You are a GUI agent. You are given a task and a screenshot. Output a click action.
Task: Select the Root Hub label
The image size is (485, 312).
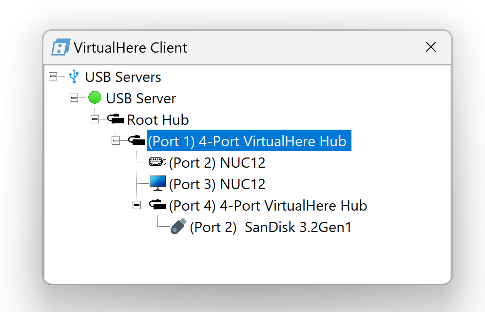(157, 120)
